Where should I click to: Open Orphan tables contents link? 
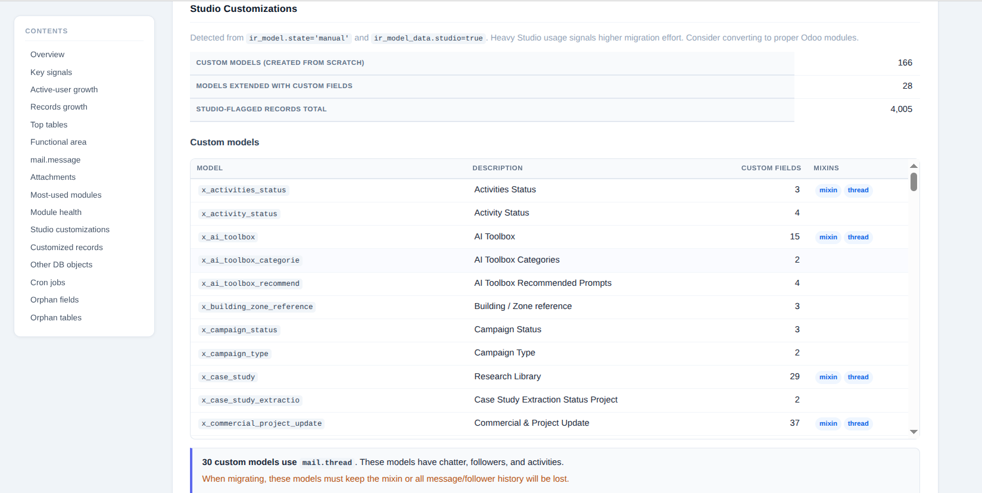(56, 317)
